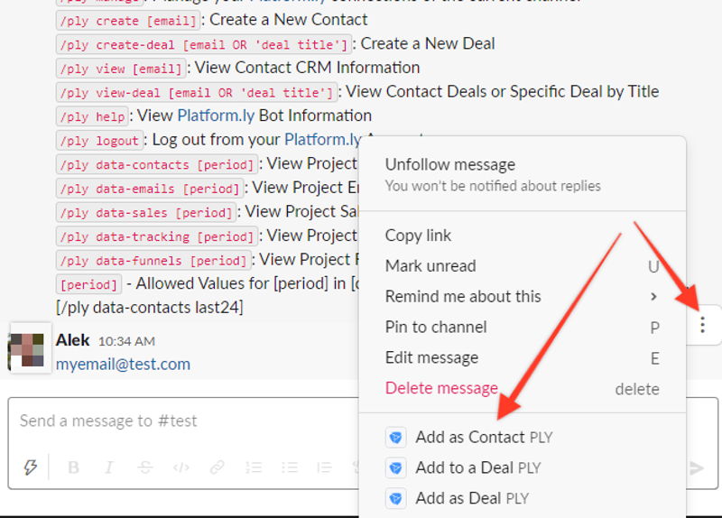This screenshot has width=722, height=518.
Task: Click the Add as Contact PLY icon
Action: tap(395, 437)
